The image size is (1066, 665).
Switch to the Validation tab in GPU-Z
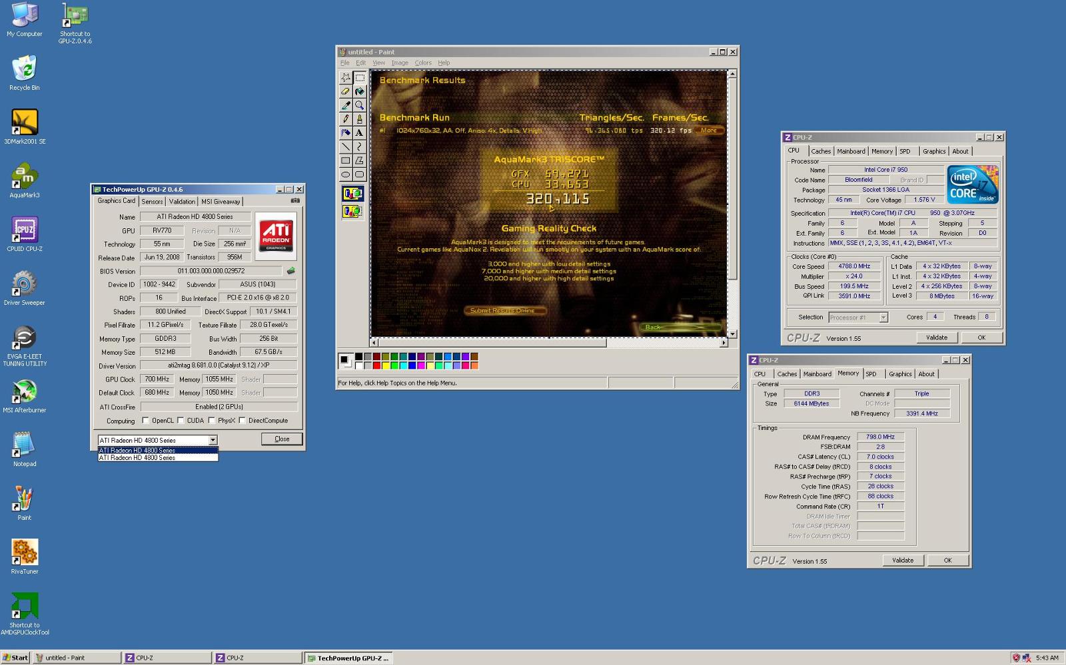(182, 202)
